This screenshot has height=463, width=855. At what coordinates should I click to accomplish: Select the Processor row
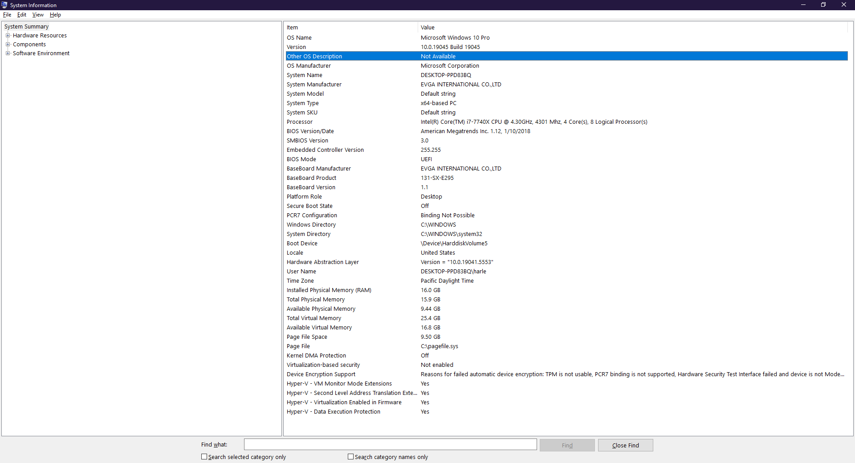566,122
